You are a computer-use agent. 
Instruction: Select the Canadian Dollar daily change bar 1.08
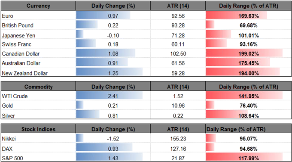113,54
